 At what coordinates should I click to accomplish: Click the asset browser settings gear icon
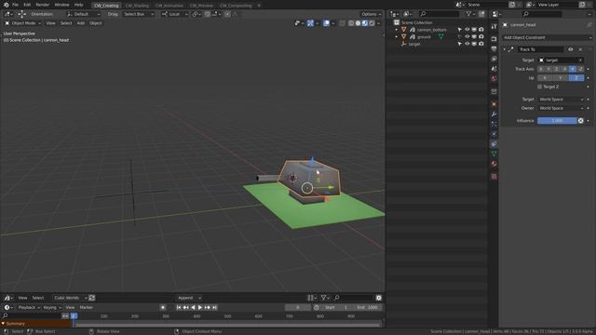point(379,298)
